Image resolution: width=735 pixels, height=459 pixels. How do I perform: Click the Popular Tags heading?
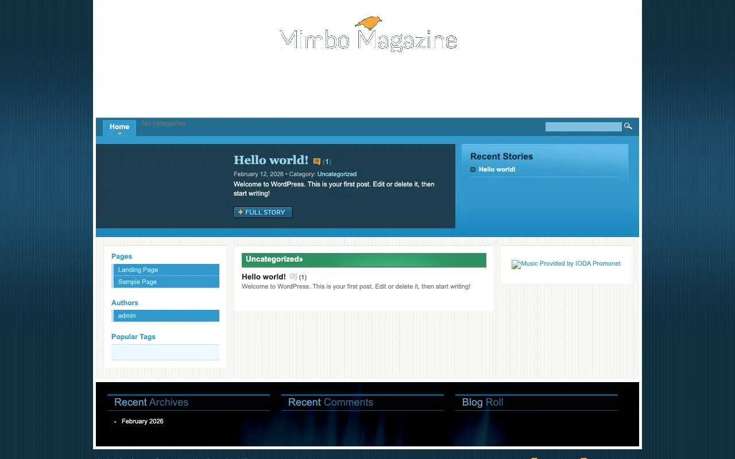[x=133, y=337]
